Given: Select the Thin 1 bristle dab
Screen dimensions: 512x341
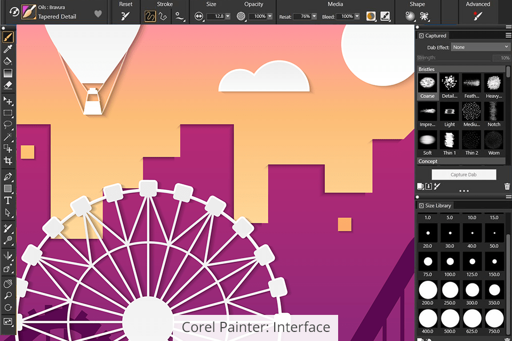Looking at the screenshot, I should click(450, 143).
